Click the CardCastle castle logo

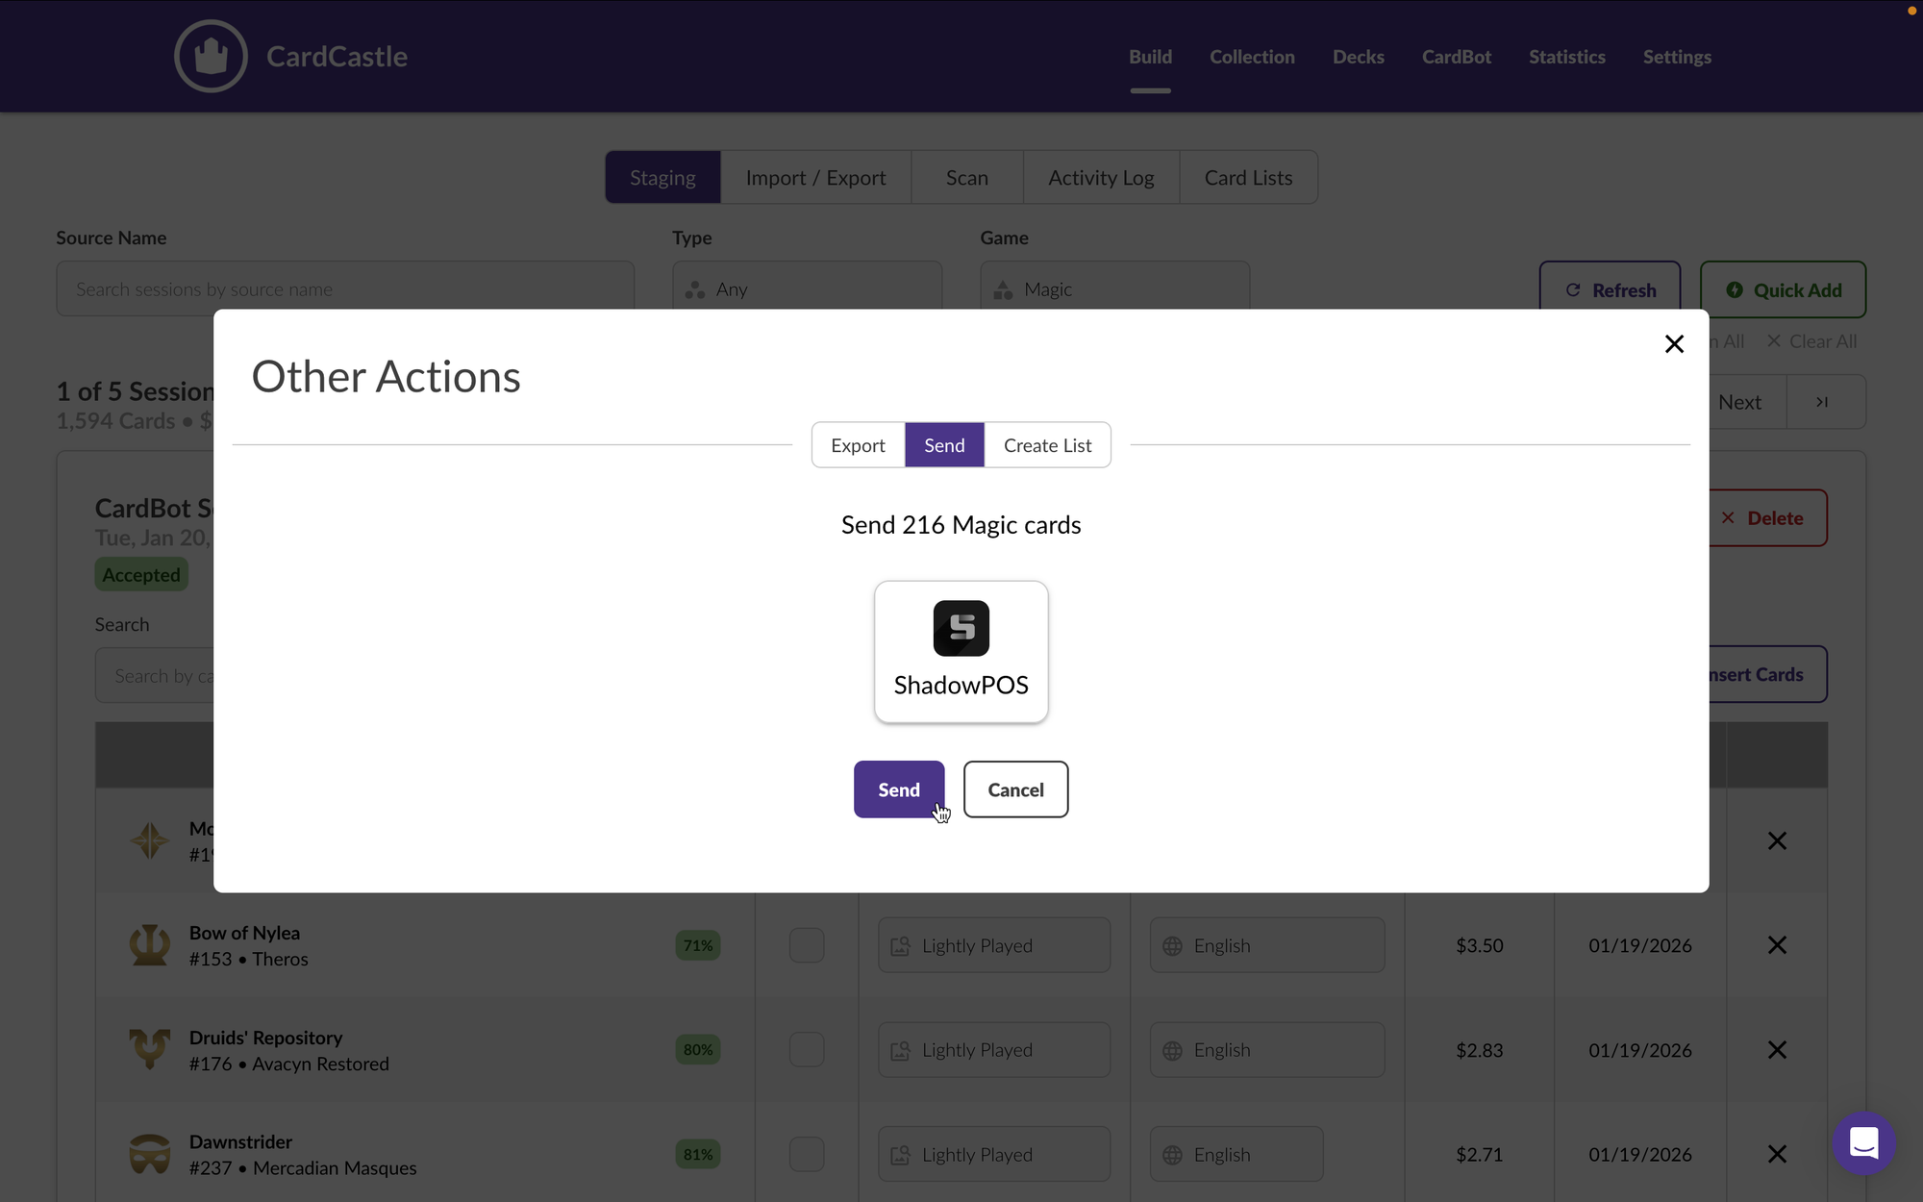pyautogui.click(x=211, y=57)
